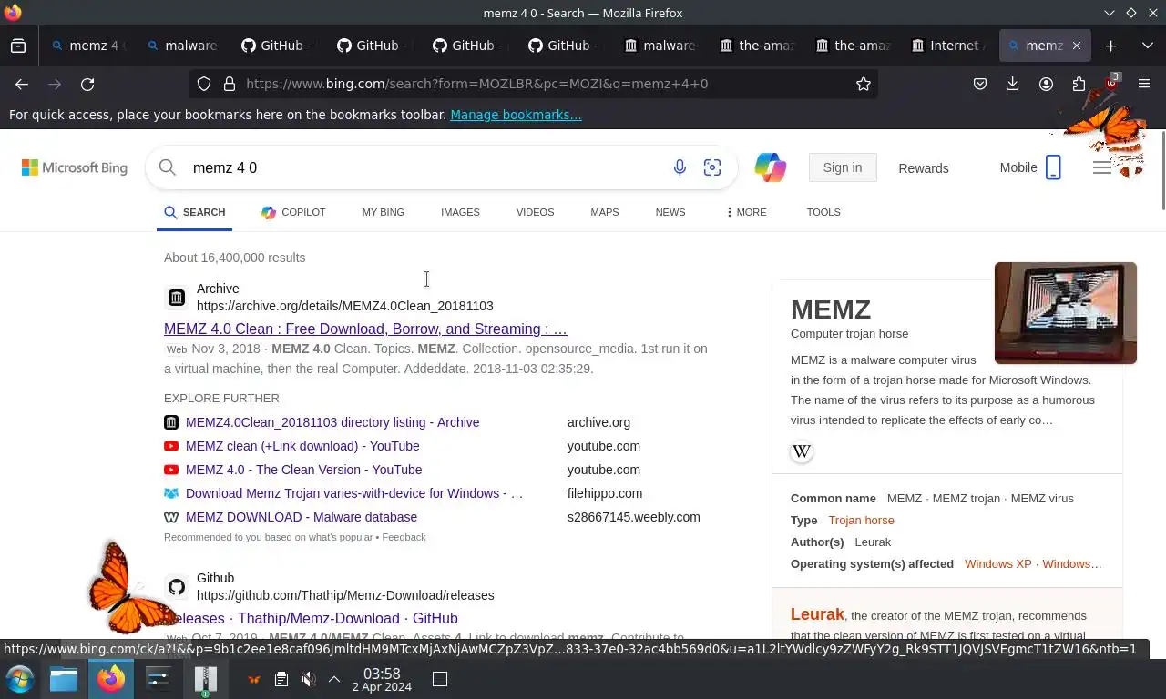Open the taskbar start menu button

click(x=20, y=679)
